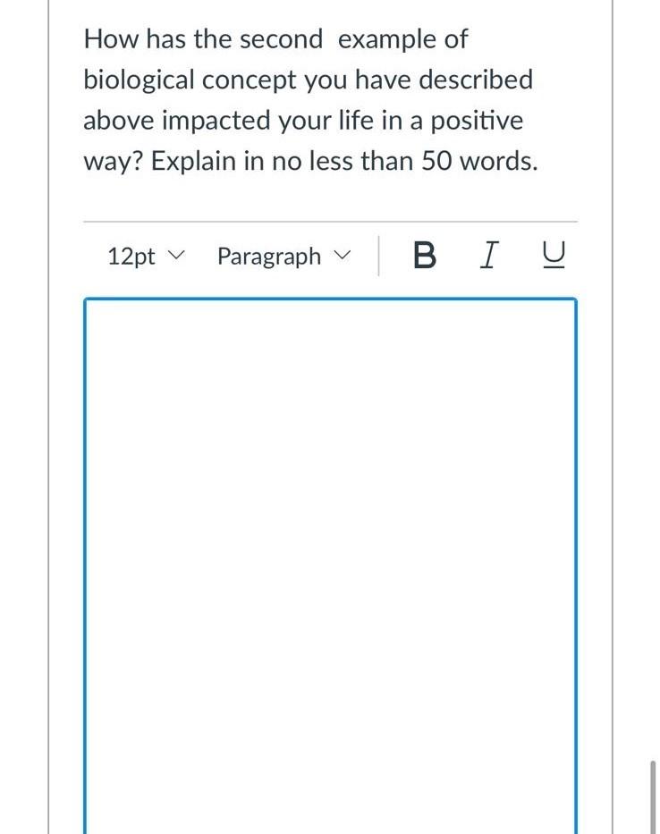This screenshot has width=660, height=834.
Task: Click the chevron next to 12pt
Action: click(x=176, y=257)
